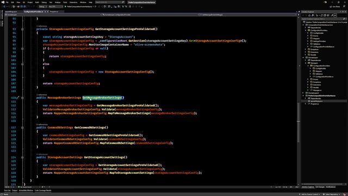Click the Save All toolbar icon
The height and width of the screenshot is (196, 348).
pyautogui.click(x=24, y=7)
